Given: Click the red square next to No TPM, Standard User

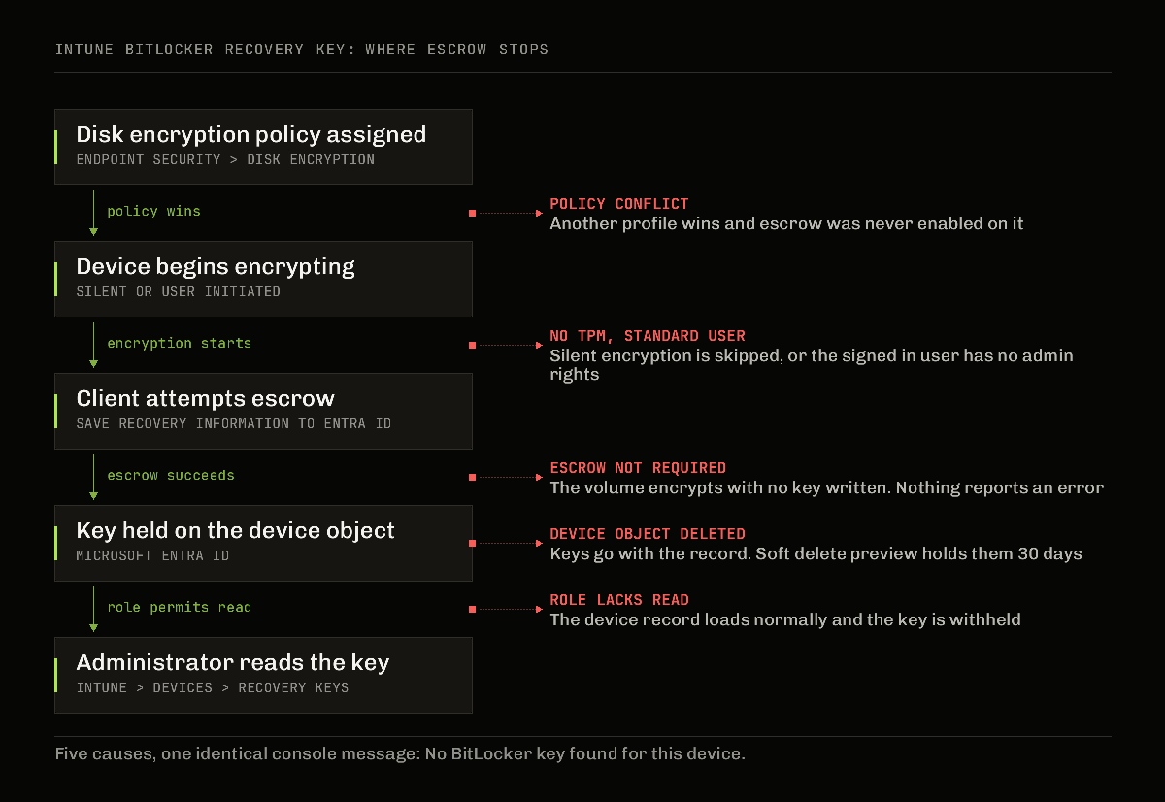Looking at the screenshot, I should (472, 345).
